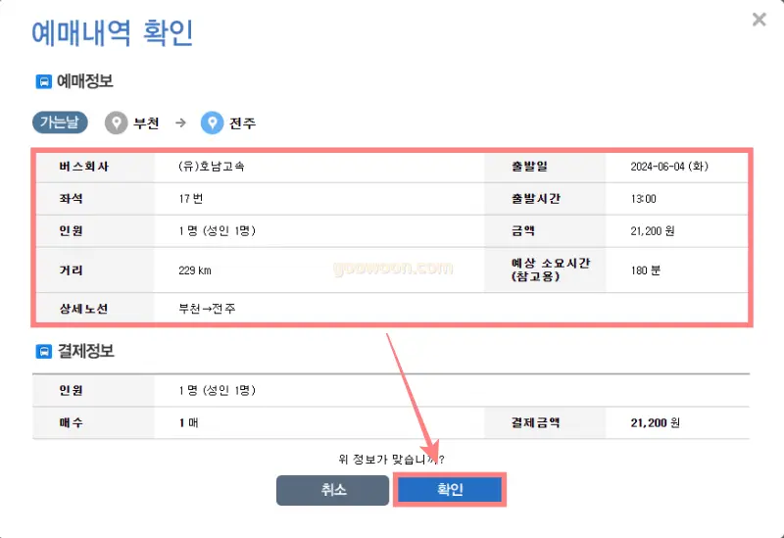The width and height of the screenshot is (784, 538).
Task: Click the 예매내역 확인 title
Action: (113, 33)
